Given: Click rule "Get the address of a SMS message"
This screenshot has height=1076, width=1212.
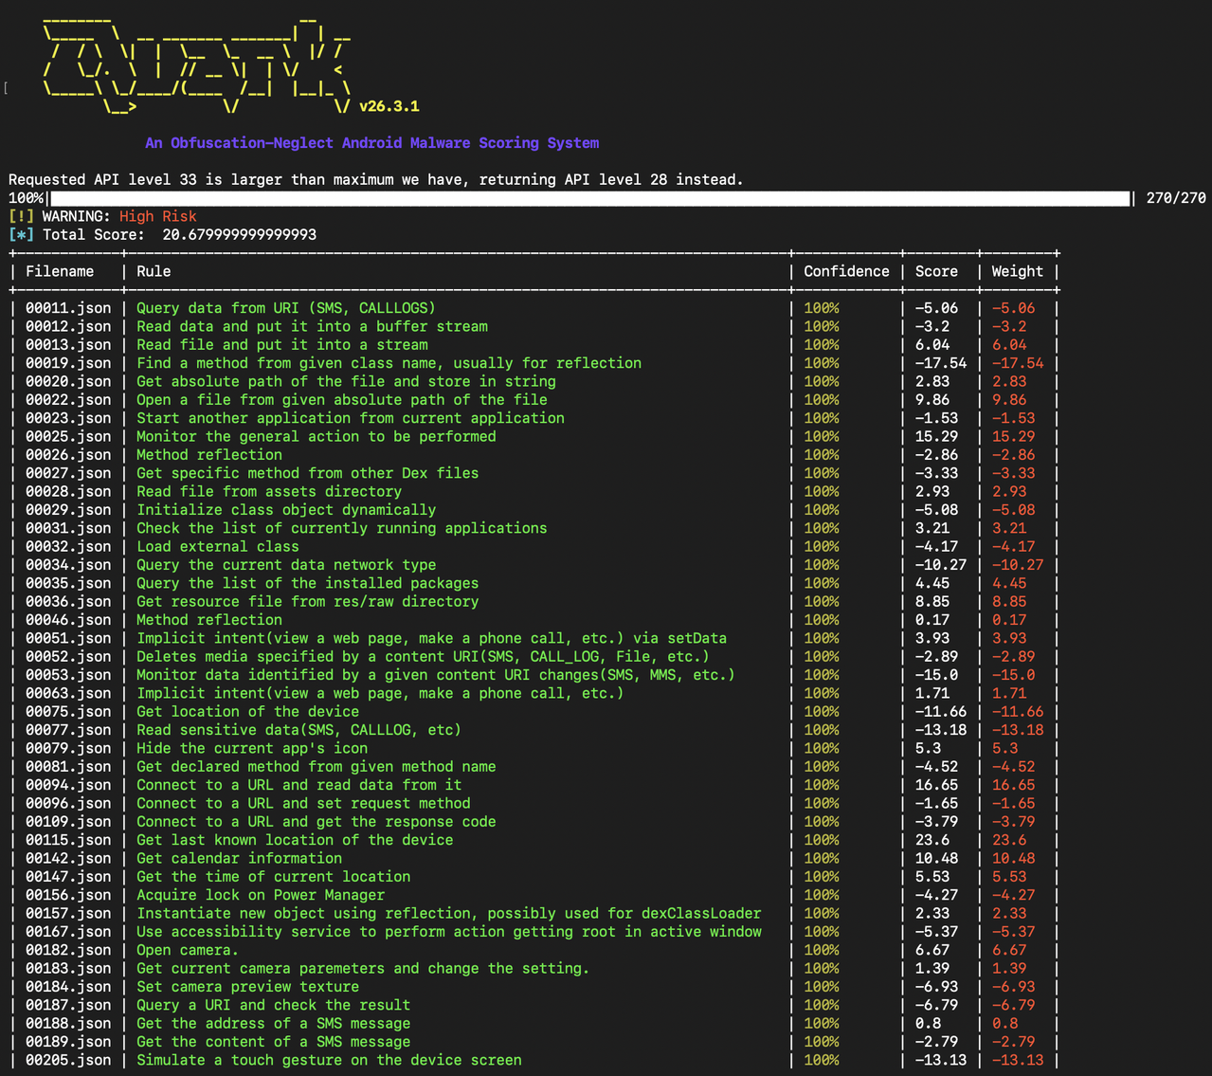Looking at the screenshot, I should [274, 1023].
